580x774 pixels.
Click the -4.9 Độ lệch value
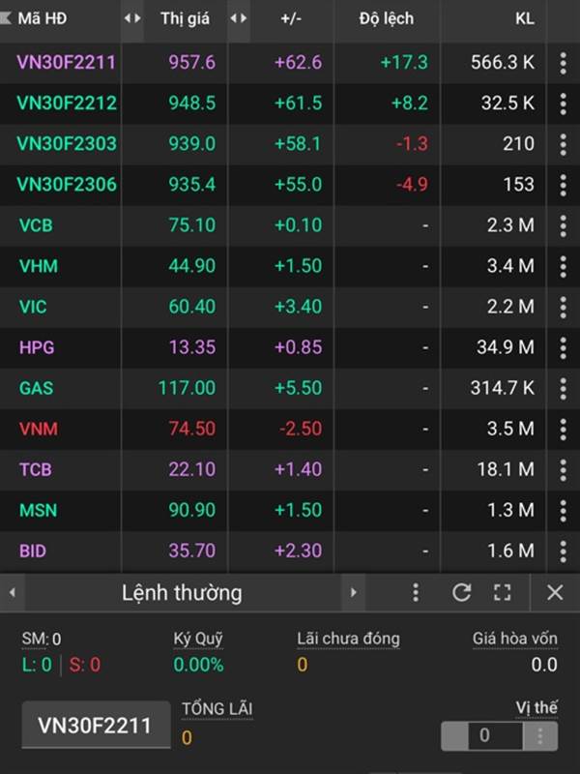[x=413, y=185]
